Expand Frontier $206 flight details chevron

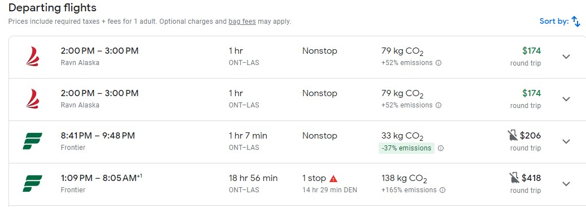566,141
